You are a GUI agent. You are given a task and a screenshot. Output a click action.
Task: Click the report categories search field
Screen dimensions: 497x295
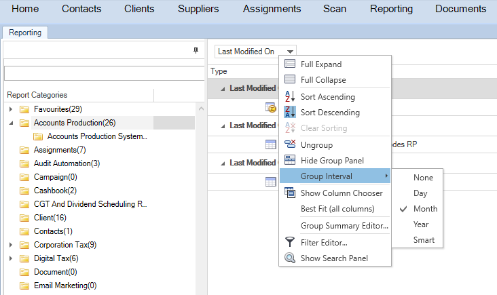104,73
